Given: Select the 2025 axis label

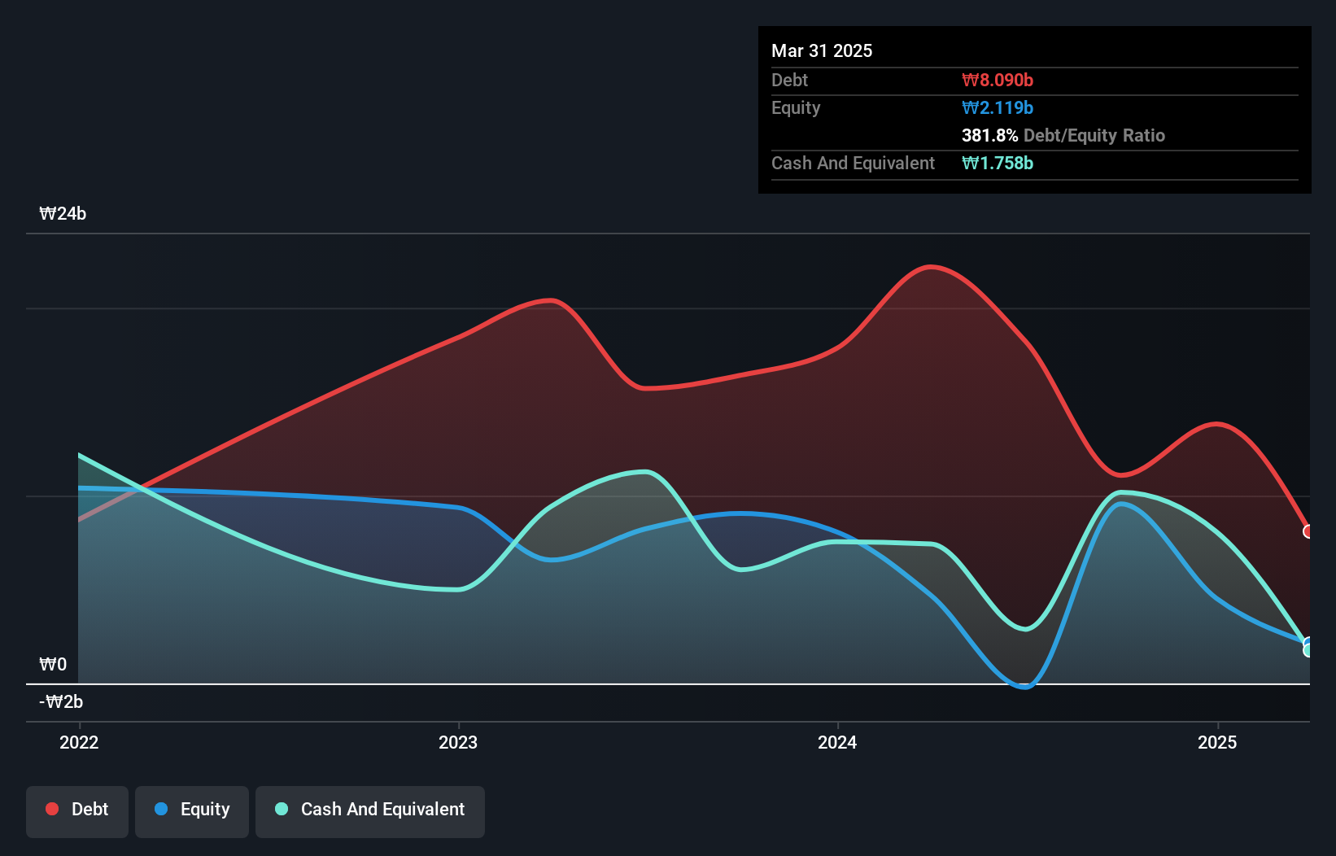Looking at the screenshot, I should coord(1216,742).
